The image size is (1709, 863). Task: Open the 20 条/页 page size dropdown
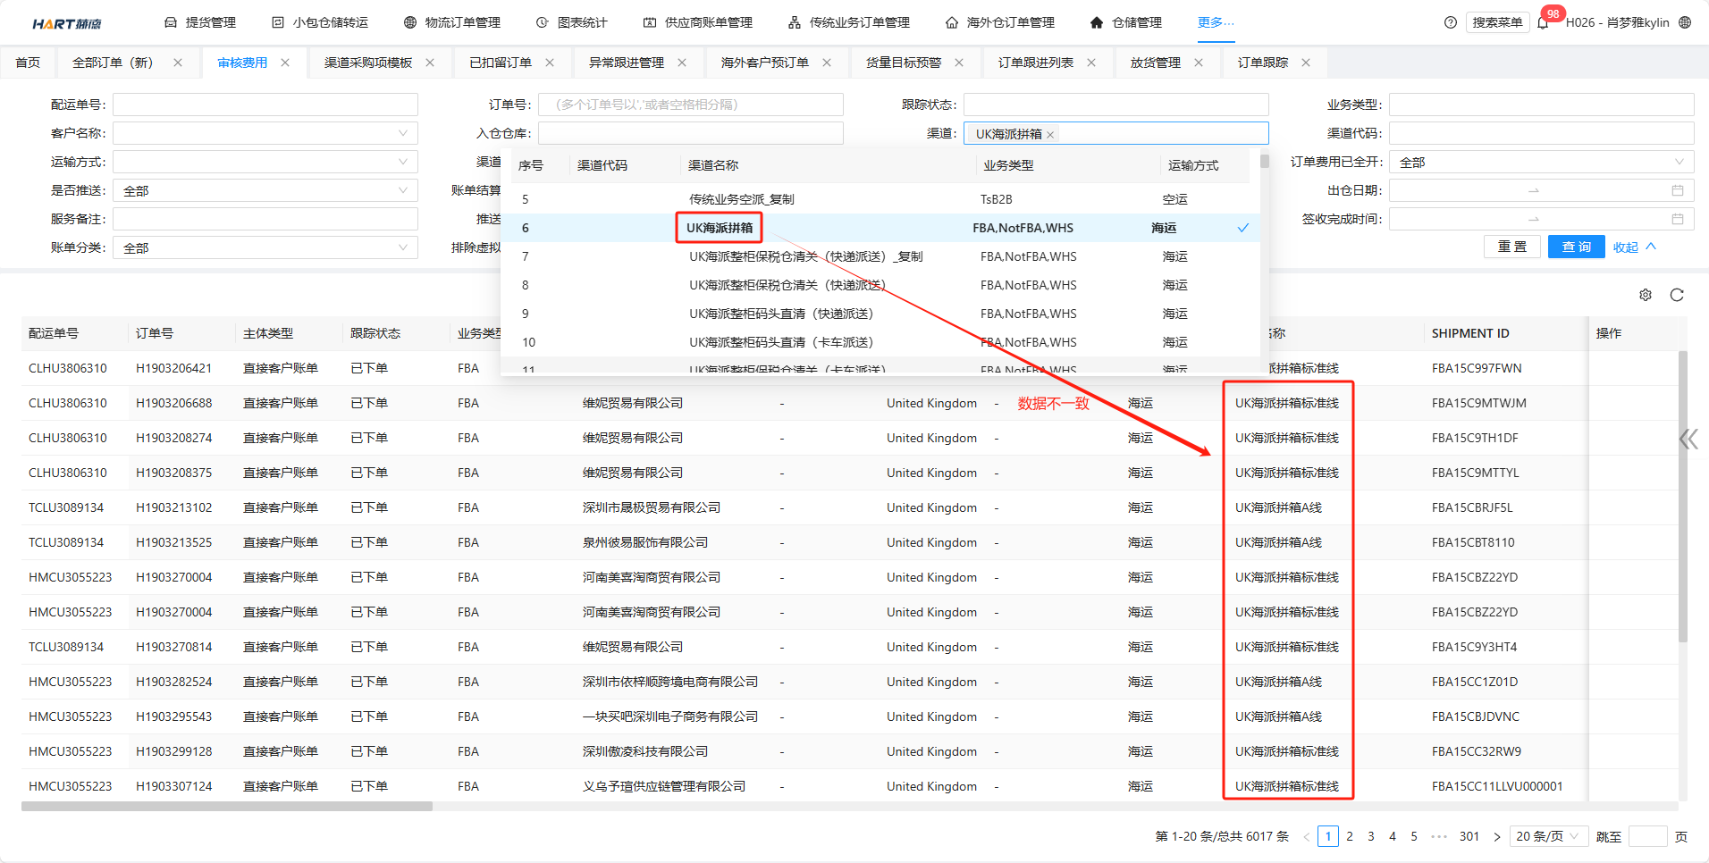click(x=1548, y=836)
